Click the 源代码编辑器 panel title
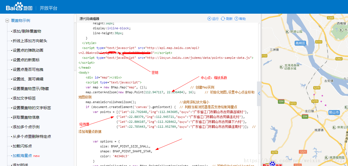The height and width of the screenshot is (166, 348). click(89, 19)
